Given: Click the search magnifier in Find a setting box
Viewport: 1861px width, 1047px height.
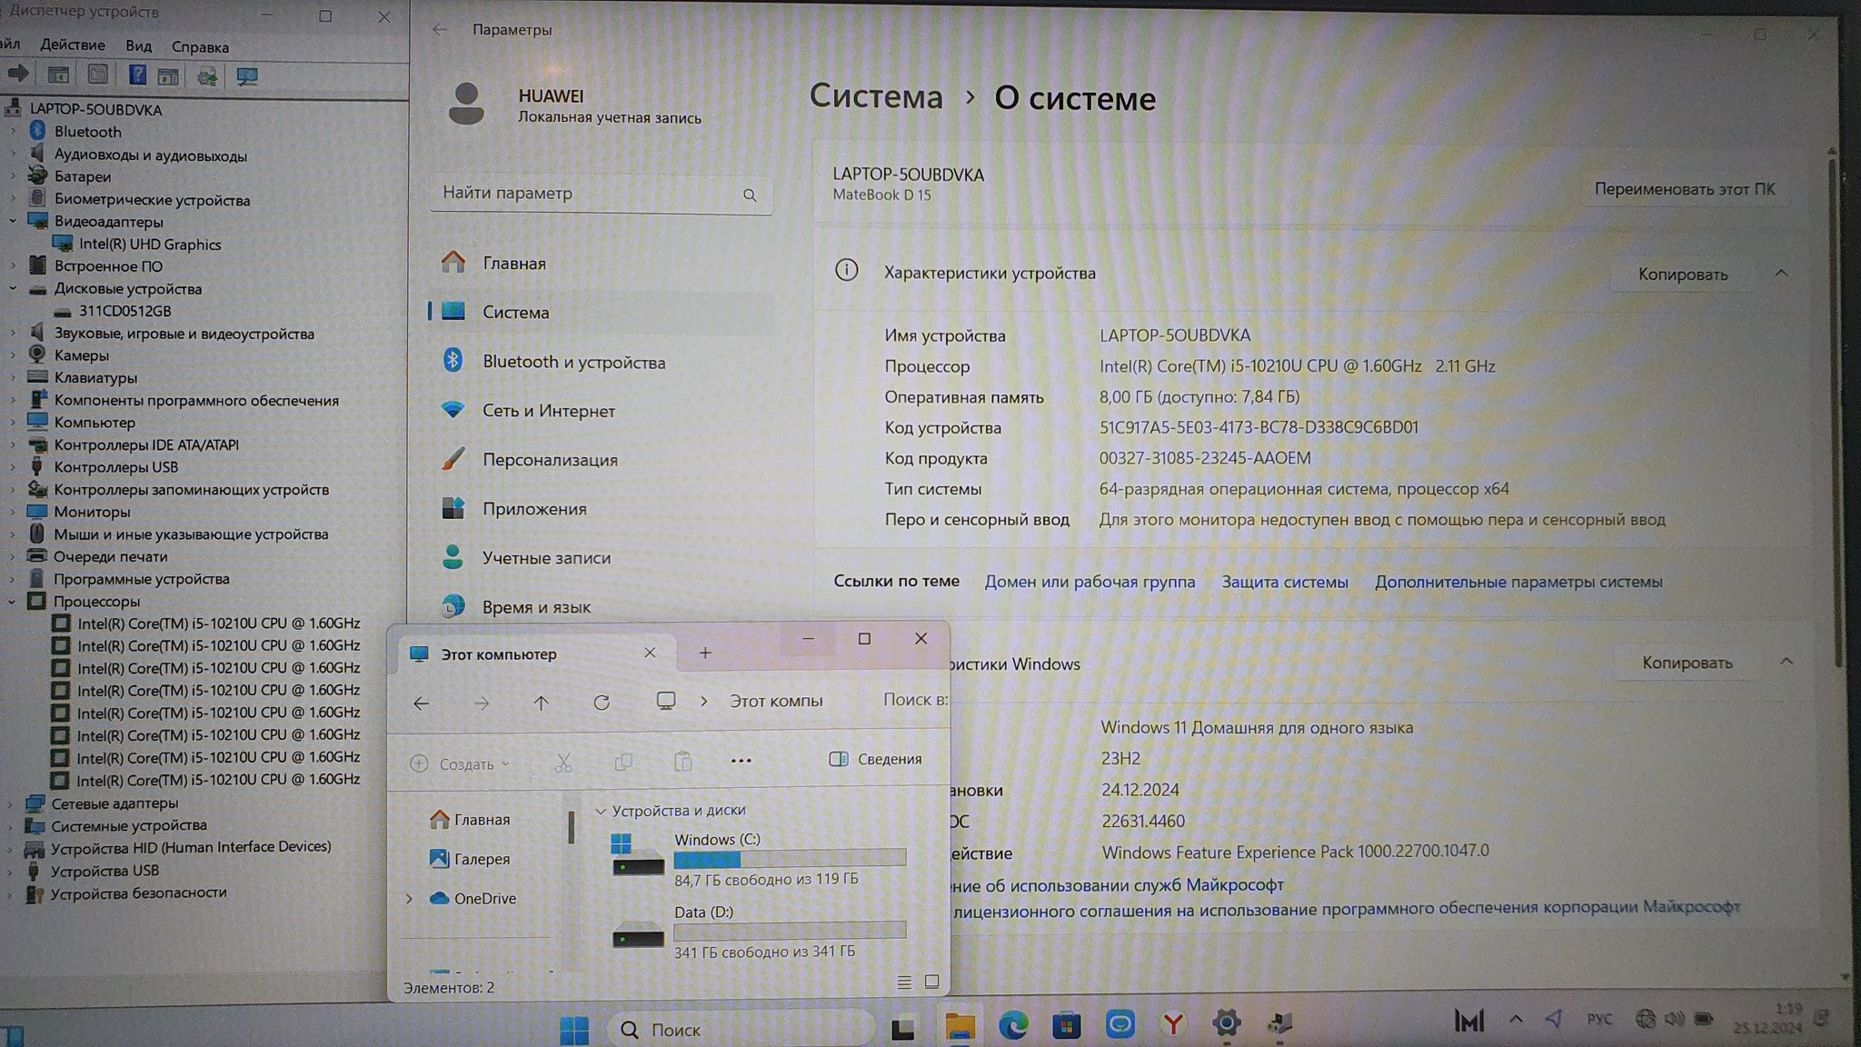Looking at the screenshot, I should [x=750, y=195].
